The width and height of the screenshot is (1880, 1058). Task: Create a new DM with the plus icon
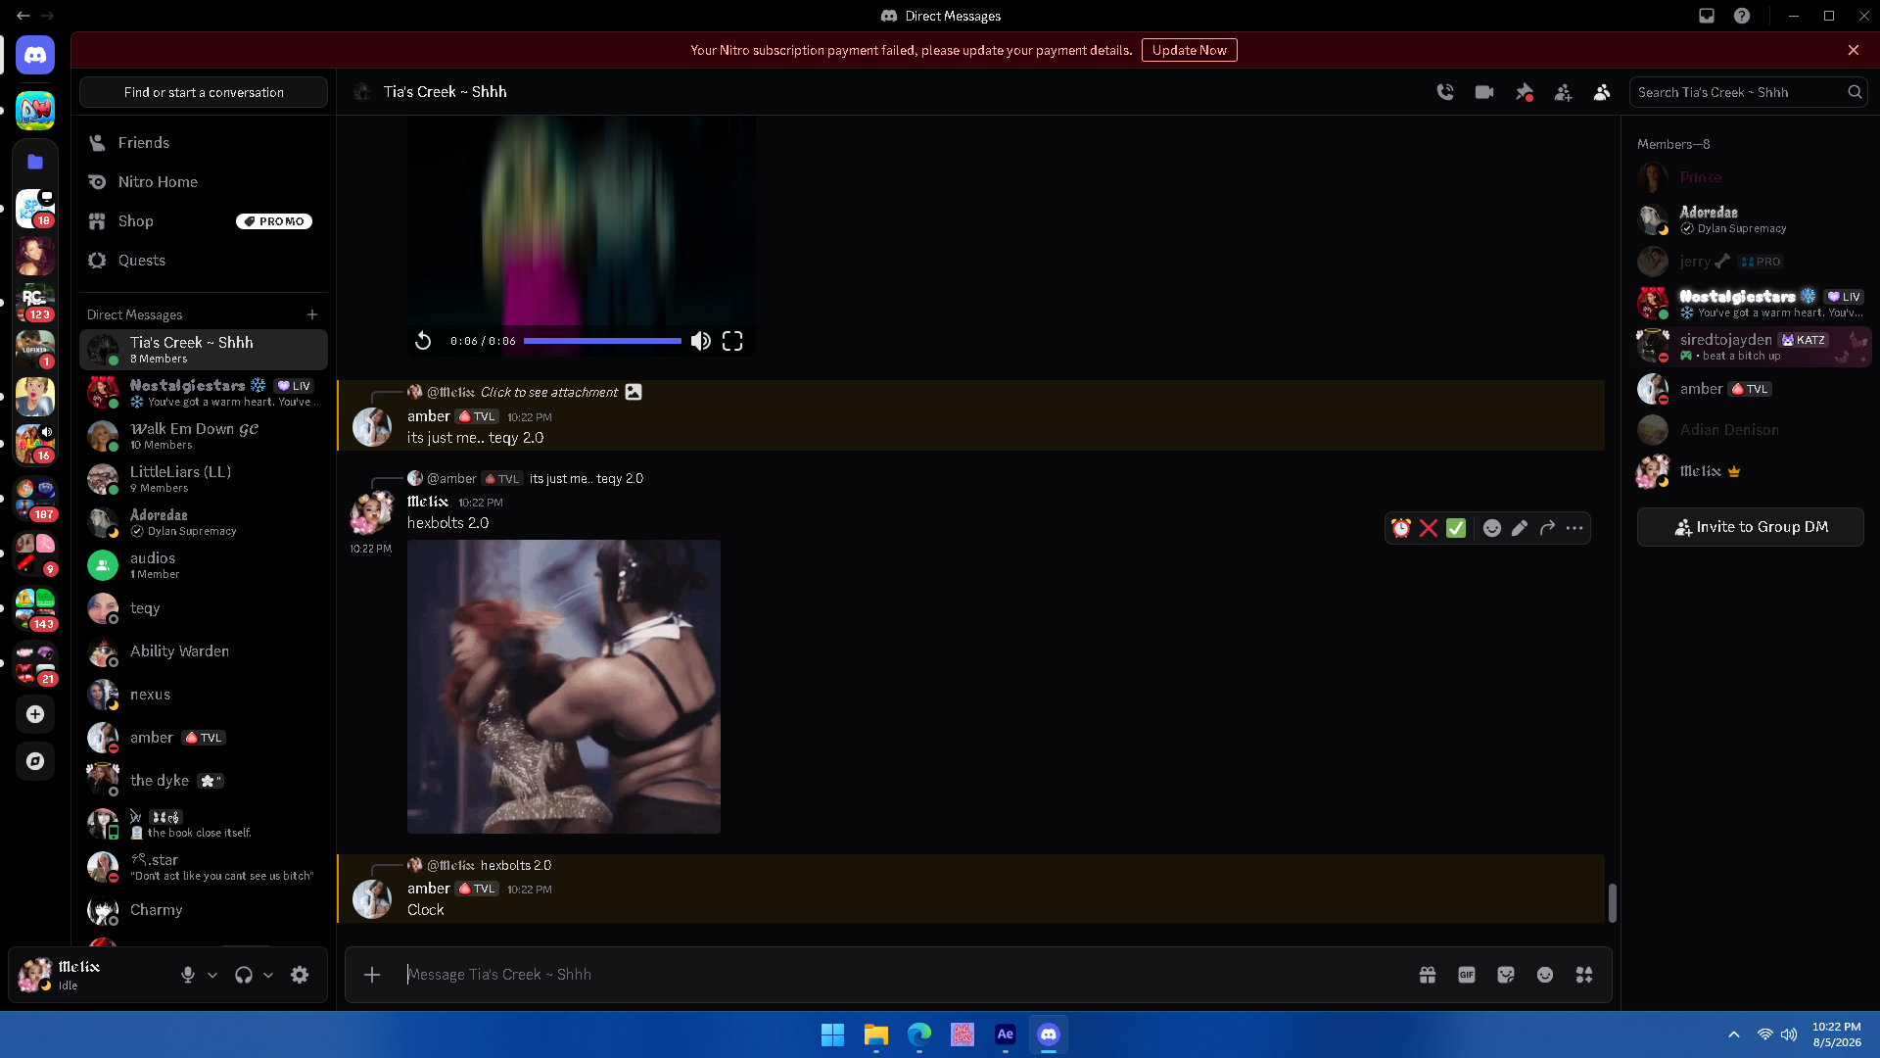[312, 314]
